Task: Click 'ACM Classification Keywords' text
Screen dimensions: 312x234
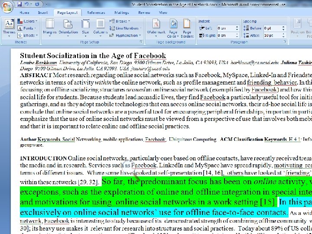Action: coord(253,140)
